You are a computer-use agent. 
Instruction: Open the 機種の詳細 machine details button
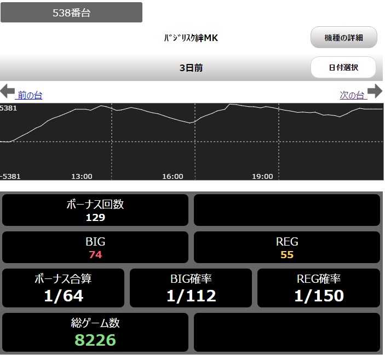tap(344, 37)
